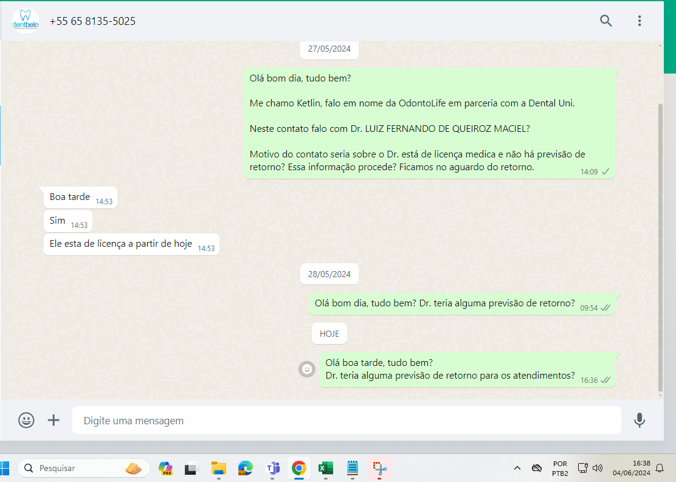Viewport: 676px width, 482px height.
Task: Click the chat vertical scrollbar
Action: point(661,243)
